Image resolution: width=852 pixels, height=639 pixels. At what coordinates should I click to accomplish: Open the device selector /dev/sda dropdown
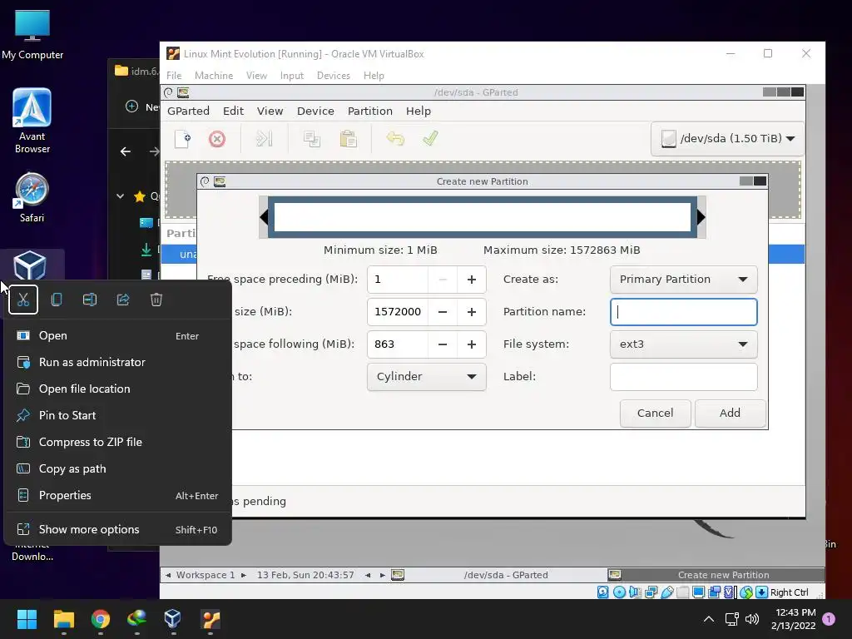tap(727, 139)
